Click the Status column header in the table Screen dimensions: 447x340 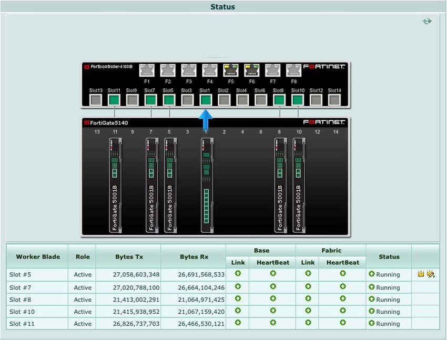tap(389, 256)
